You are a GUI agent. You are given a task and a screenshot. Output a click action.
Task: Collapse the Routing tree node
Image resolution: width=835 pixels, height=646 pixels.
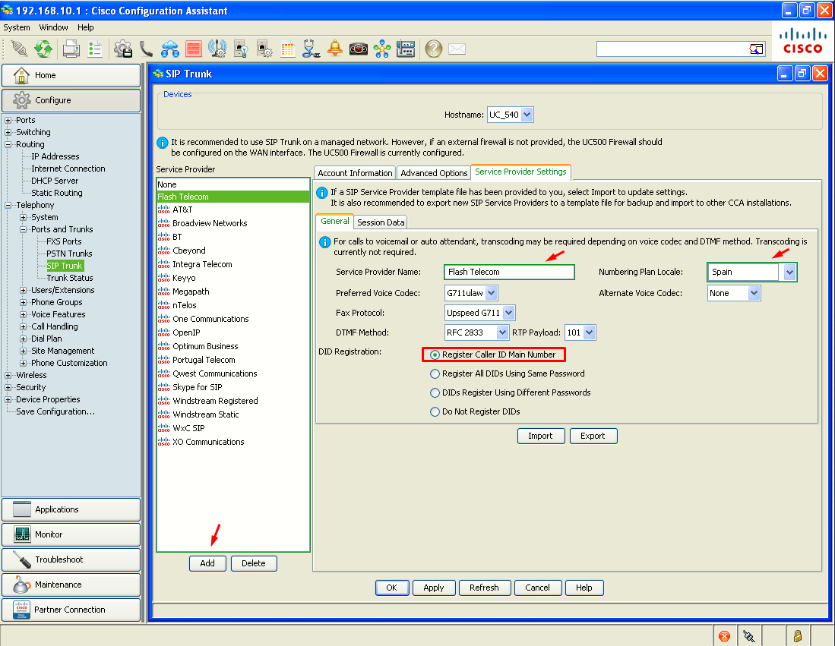pos(8,144)
